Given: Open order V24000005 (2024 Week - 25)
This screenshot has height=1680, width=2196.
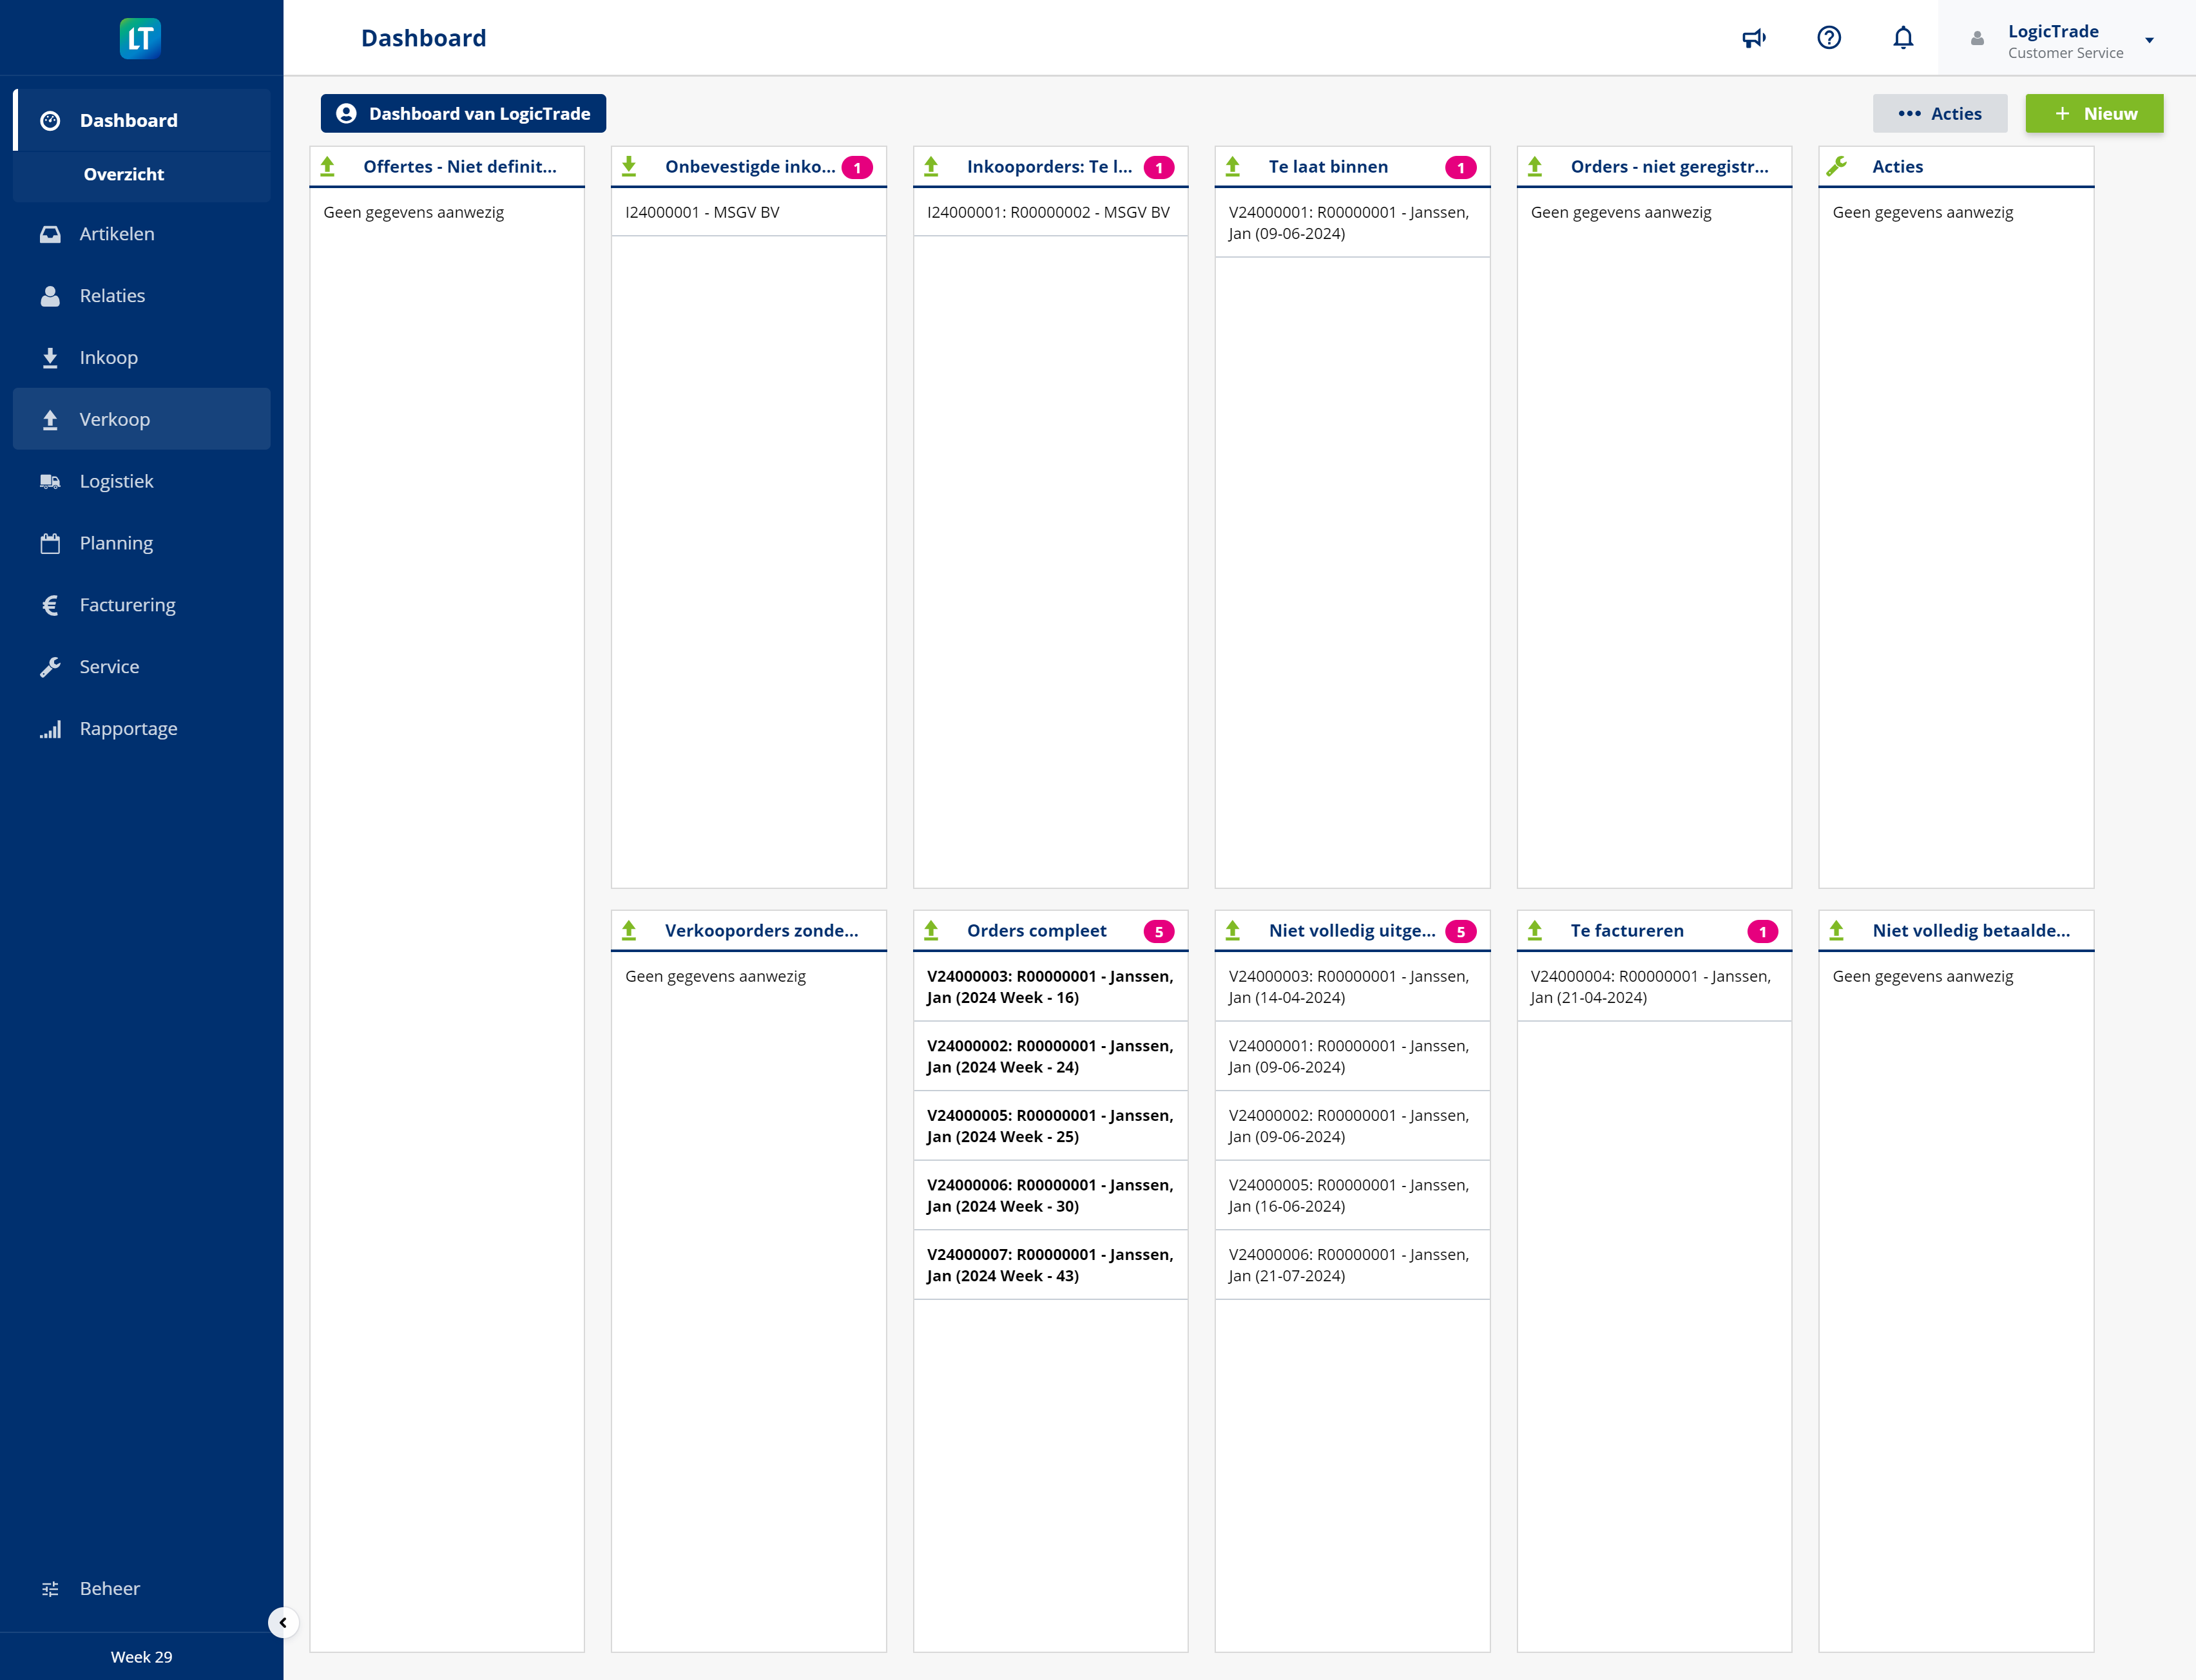Looking at the screenshot, I should [x=1050, y=1126].
